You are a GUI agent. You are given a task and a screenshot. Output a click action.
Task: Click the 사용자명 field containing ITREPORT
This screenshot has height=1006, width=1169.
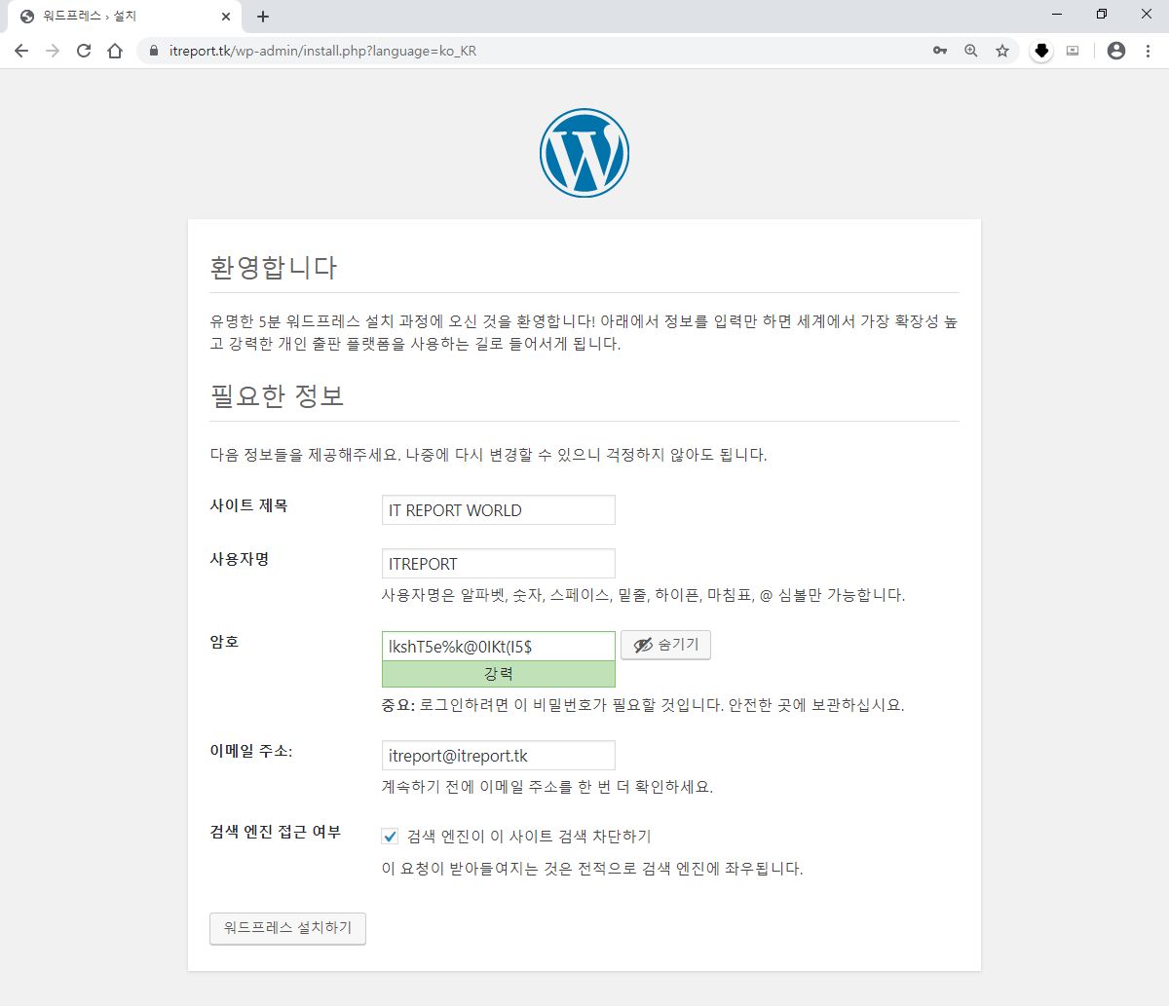coord(499,563)
